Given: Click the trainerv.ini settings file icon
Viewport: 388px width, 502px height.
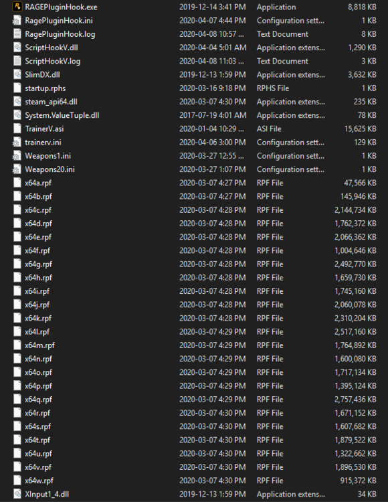Looking at the screenshot, I should (x=17, y=142).
